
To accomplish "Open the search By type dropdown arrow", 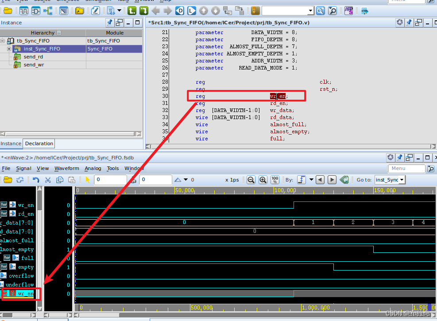I will click(311, 180).
